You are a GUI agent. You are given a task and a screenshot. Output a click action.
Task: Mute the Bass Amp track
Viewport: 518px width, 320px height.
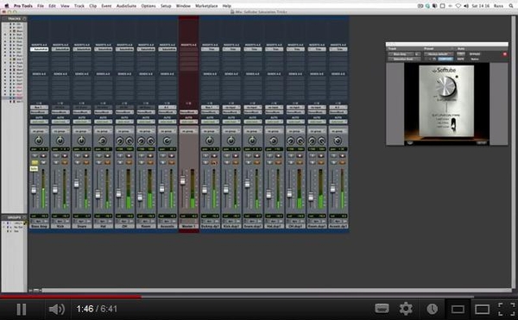point(43,162)
